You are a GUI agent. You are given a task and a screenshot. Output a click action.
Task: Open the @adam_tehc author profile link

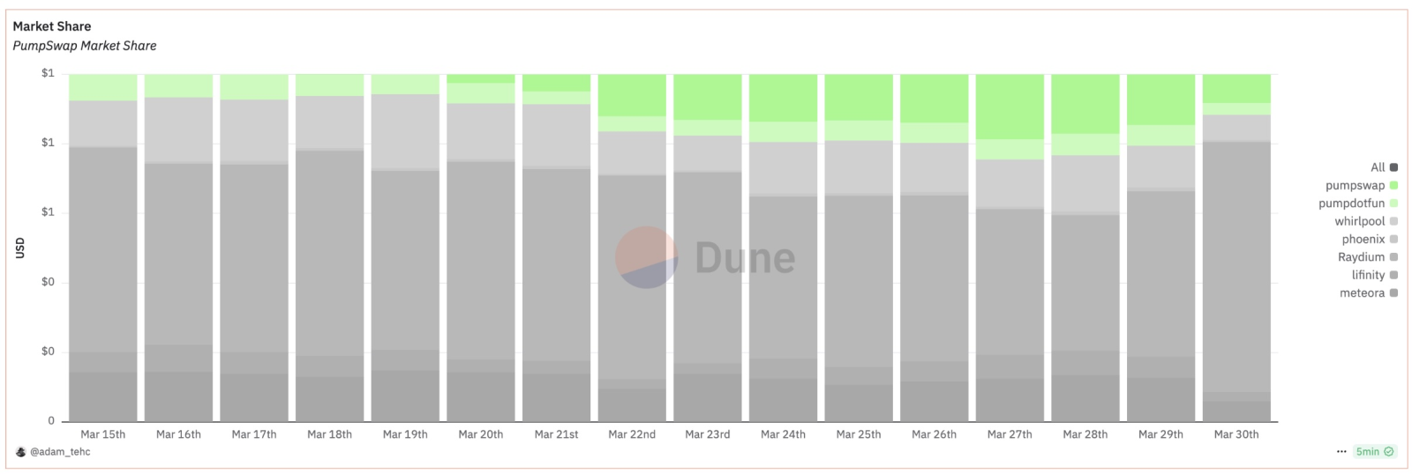click(x=60, y=452)
